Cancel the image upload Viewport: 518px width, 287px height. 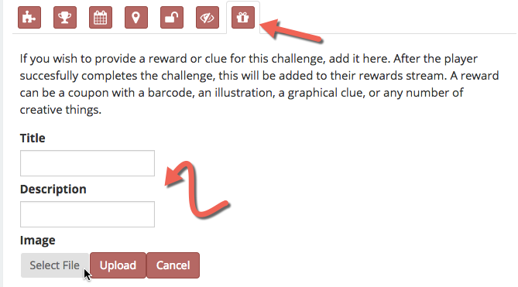pos(173,265)
